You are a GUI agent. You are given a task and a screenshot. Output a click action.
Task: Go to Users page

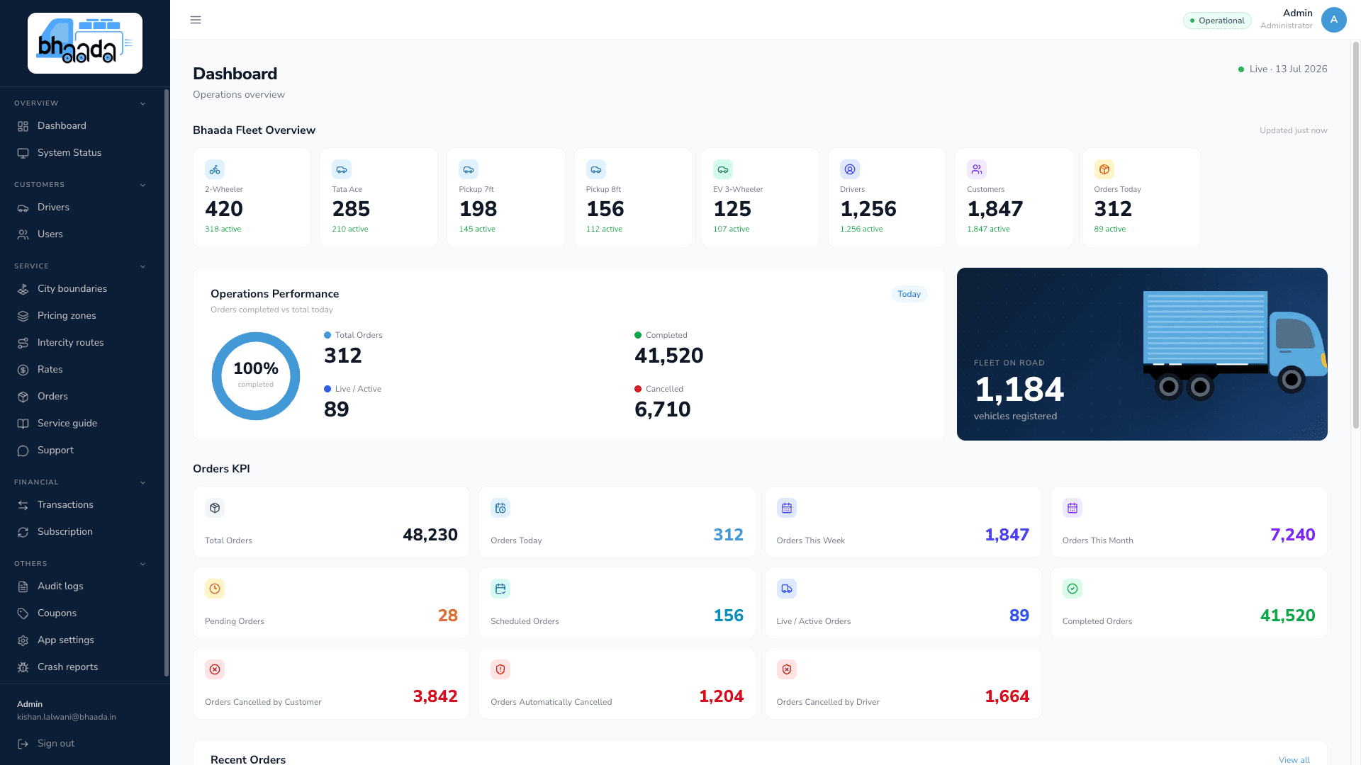[82, 234]
